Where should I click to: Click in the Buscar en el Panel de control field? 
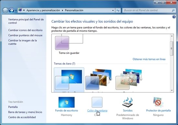tap(147, 10)
